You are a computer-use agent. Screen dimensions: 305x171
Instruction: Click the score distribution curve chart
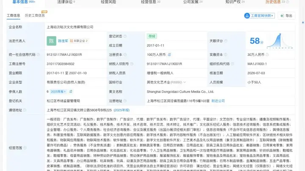point(280,41)
